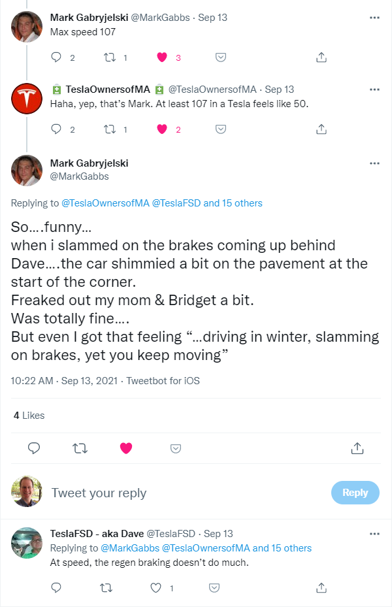Unlike the 'Max speed 107' tweet
Screen dimensions: 392x607
coord(162,57)
